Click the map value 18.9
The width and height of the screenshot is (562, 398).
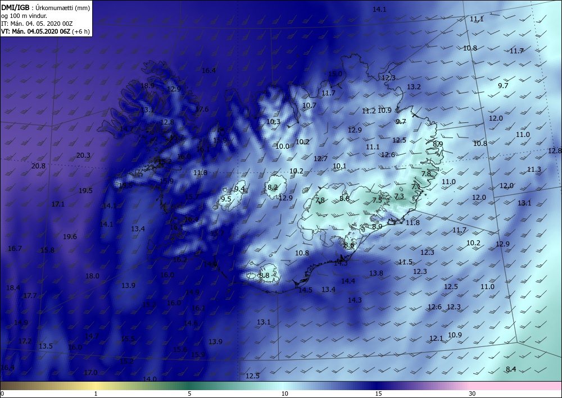pyautogui.click(x=147, y=86)
